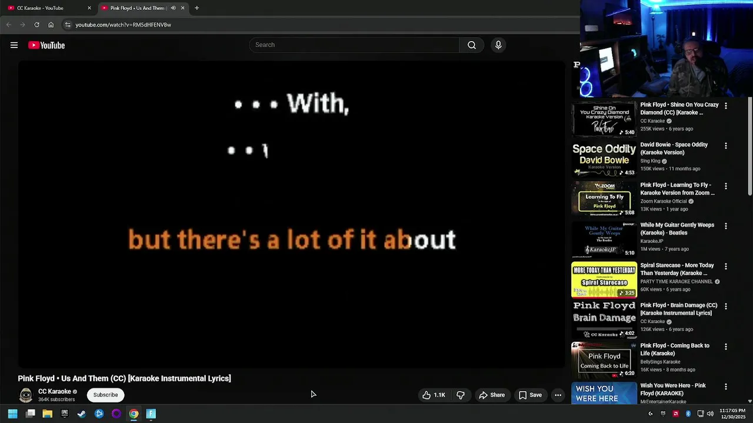
Task: Open more actions ellipsis below the video
Action: click(558, 395)
